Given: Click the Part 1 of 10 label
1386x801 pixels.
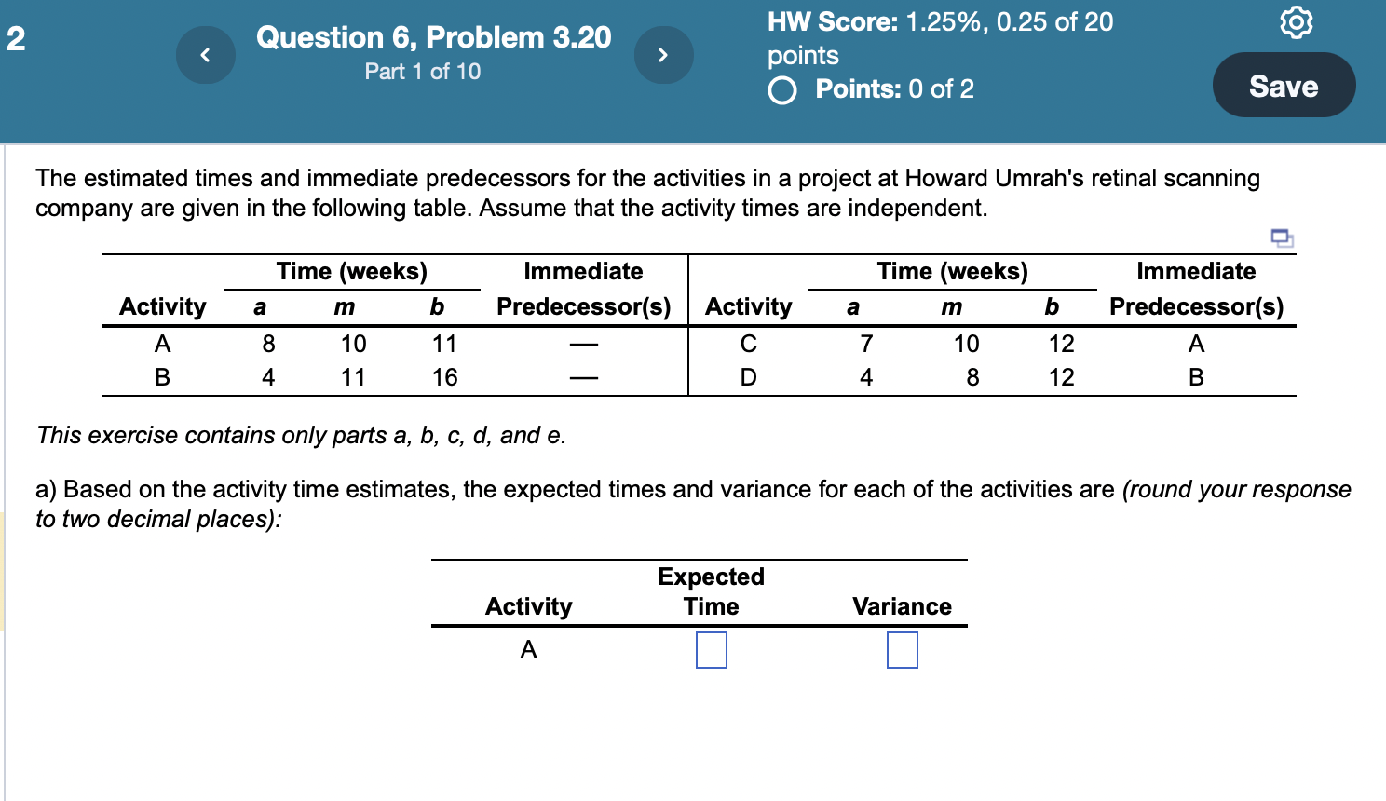Looking at the screenshot, I should [x=422, y=71].
